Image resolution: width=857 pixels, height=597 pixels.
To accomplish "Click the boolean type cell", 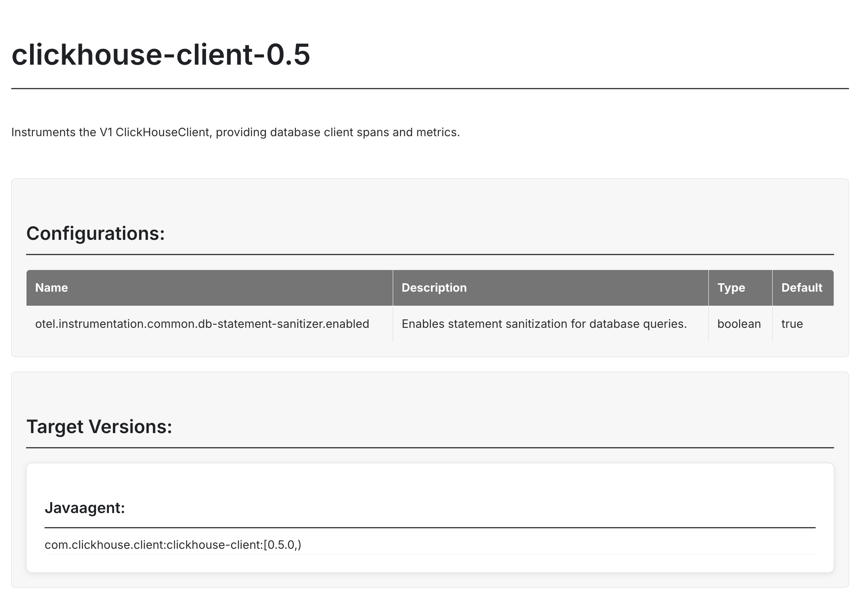I will [x=739, y=324].
